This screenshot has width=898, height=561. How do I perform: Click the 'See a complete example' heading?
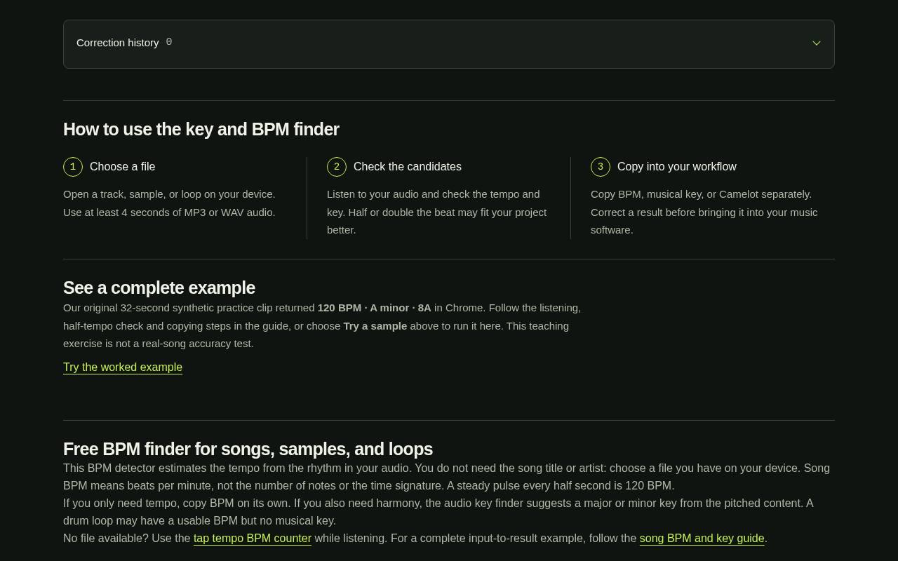159,288
